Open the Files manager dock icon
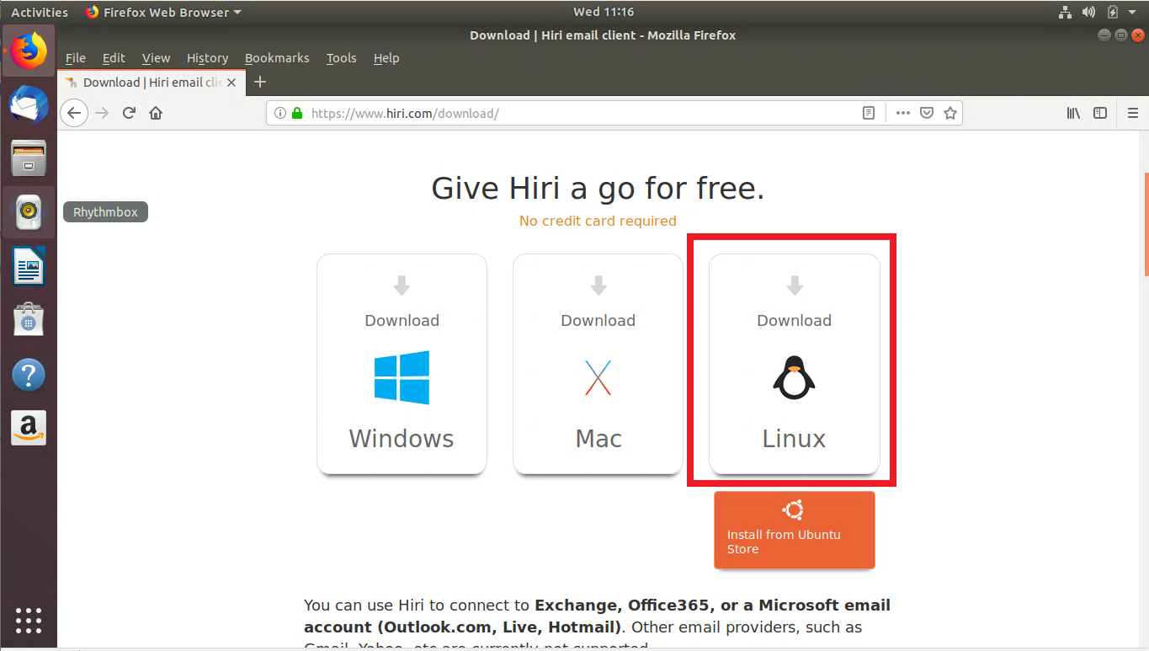1149x651 pixels. click(29, 157)
